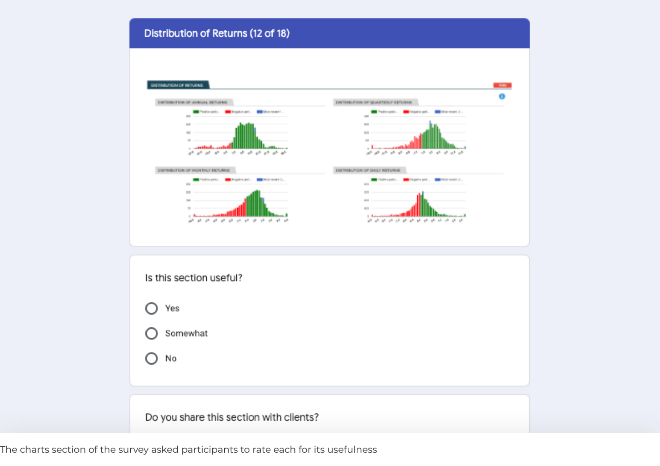Select Distribution of Annual Returns header
This screenshot has width=660, height=466.
click(193, 103)
